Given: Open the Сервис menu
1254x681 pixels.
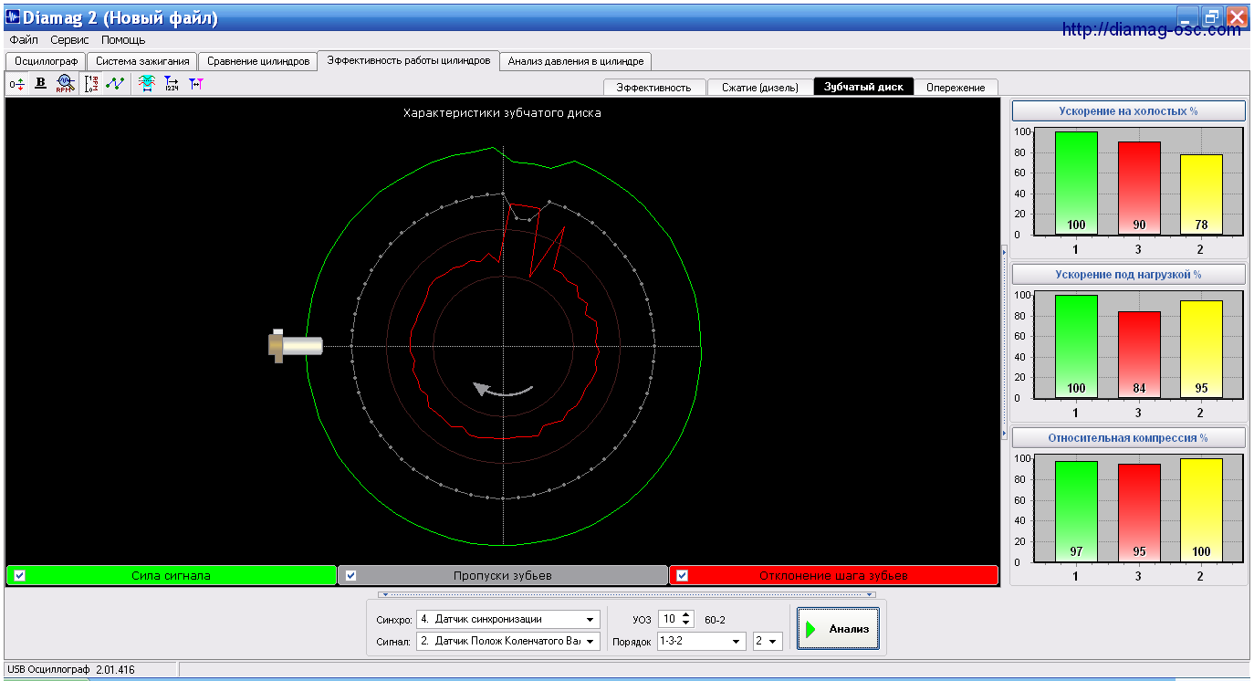Looking at the screenshot, I should pos(69,40).
